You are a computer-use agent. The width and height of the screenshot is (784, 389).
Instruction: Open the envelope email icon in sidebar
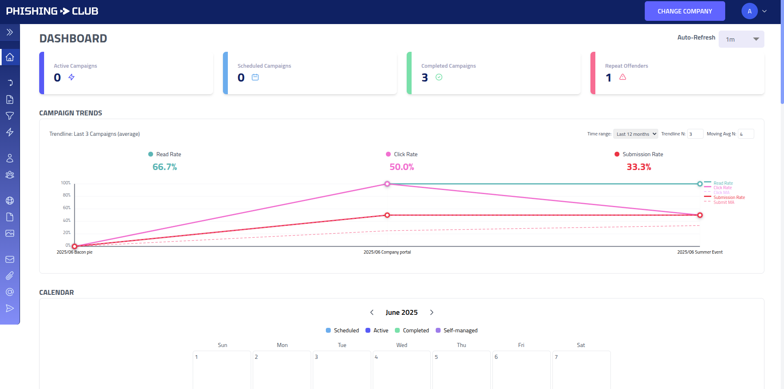click(x=10, y=259)
